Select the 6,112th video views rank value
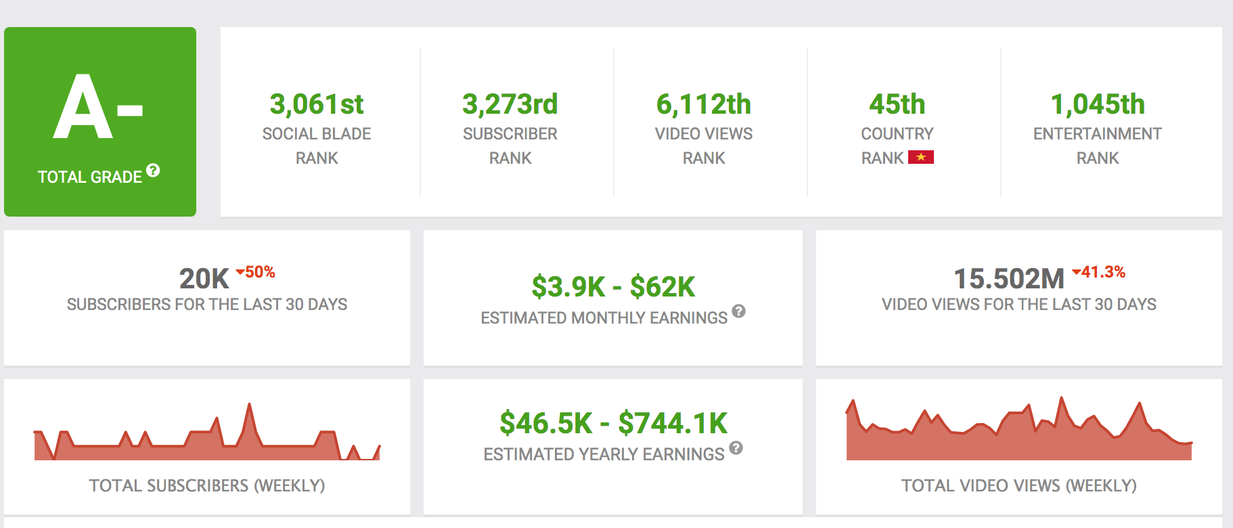The height and width of the screenshot is (528, 1233). tap(704, 104)
